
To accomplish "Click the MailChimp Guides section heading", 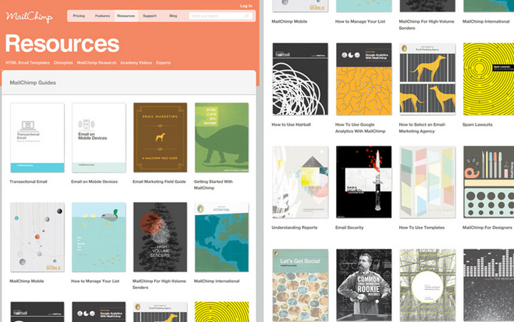I will coord(33,83).
